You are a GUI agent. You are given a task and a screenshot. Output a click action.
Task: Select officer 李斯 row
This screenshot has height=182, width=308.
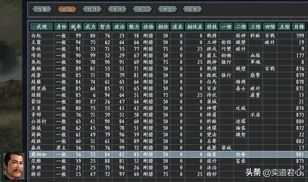(x=168, y=168)
